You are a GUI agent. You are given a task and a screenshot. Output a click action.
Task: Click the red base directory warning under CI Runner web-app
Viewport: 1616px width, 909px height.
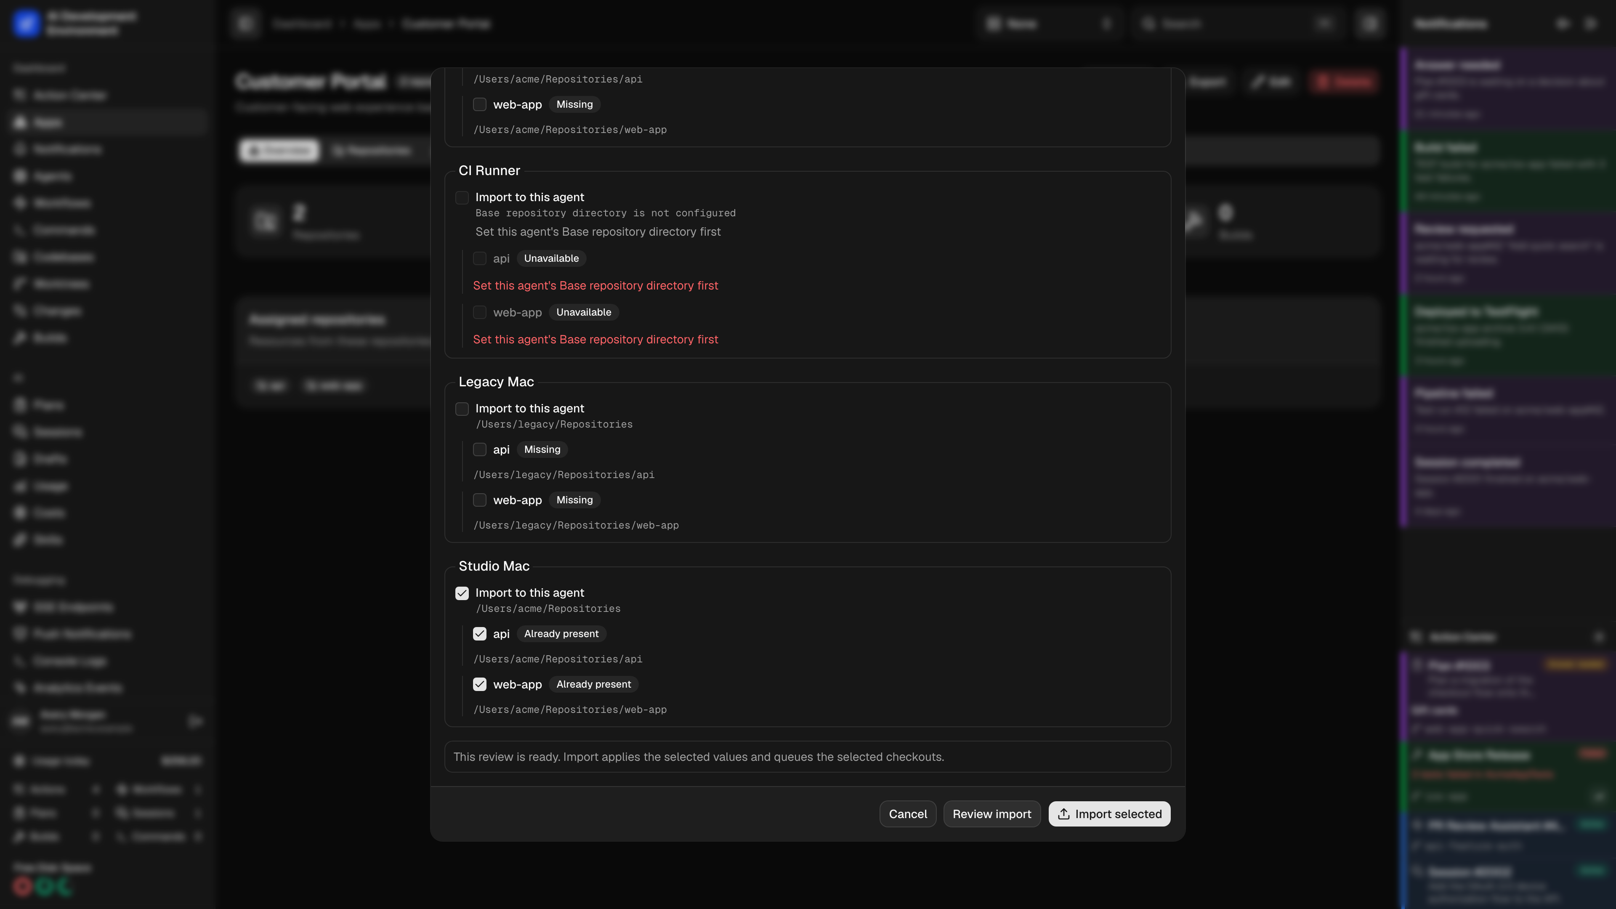click(595, 340)
